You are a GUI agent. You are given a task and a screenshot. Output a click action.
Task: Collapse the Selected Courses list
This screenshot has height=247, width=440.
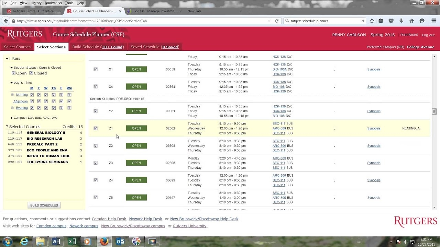point(8,127)
